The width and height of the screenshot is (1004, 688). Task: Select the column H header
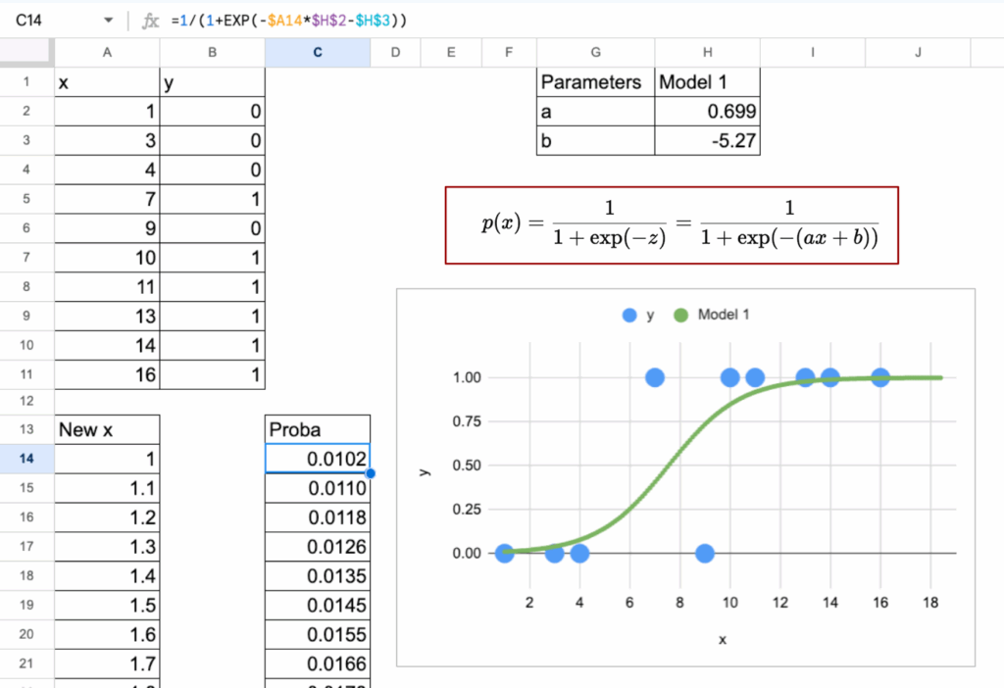pos(707,53)
